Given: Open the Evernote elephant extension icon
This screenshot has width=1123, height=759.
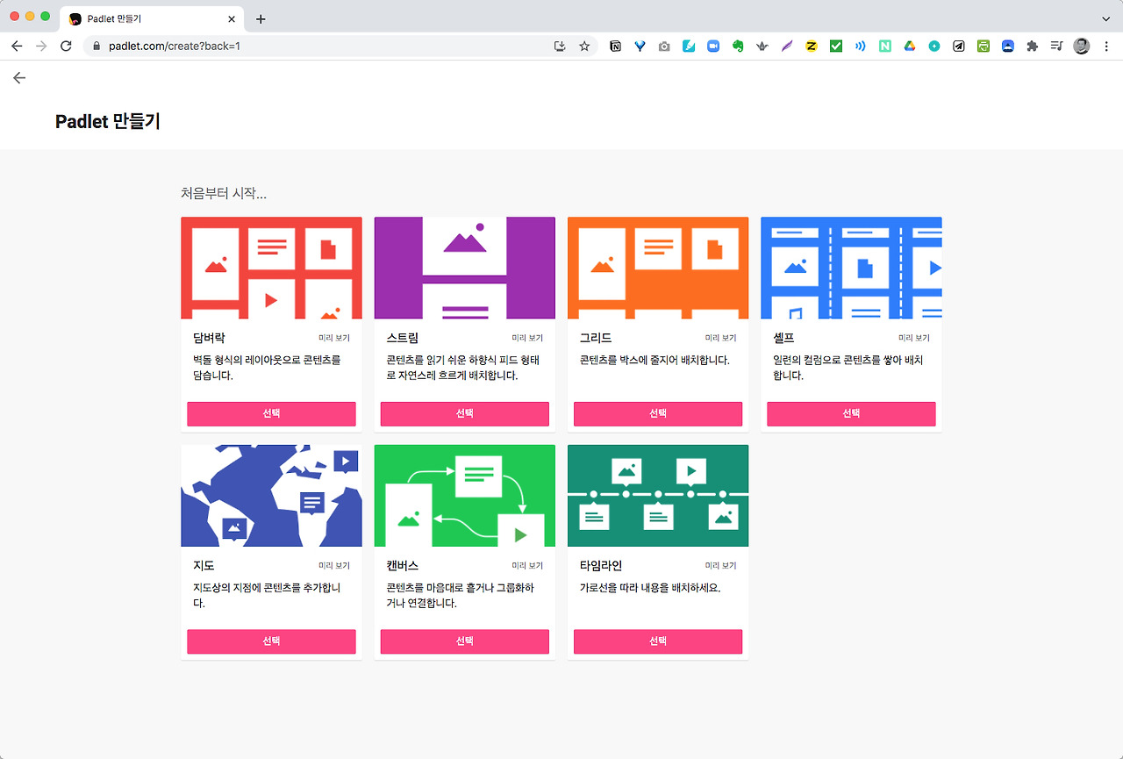Looking at the screenshot, I should 738,46.
